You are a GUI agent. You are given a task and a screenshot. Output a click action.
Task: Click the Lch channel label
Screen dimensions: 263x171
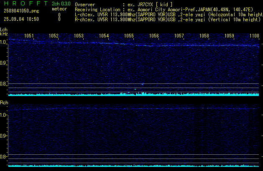tap(4, 30)
